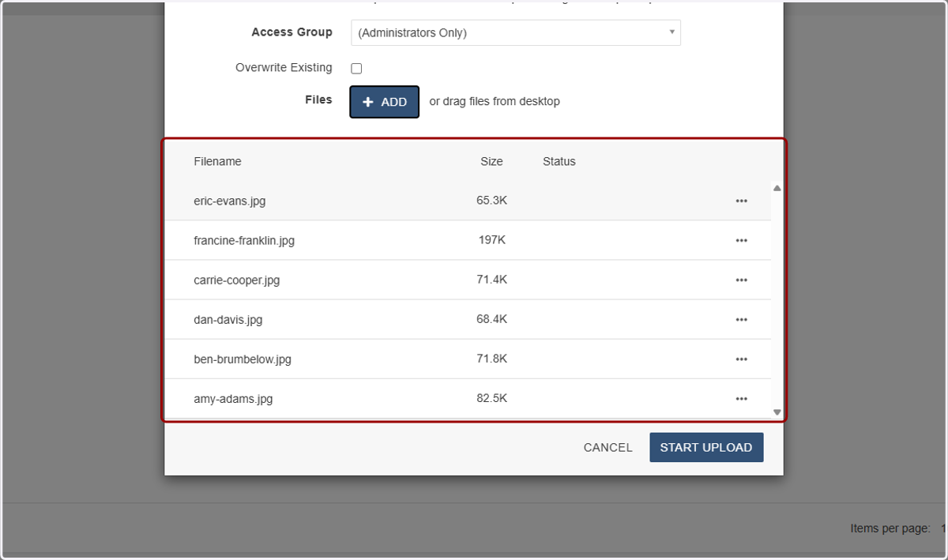Click the 71.4K size value
This screenshot has width=948, height=560.
(491, 280)
